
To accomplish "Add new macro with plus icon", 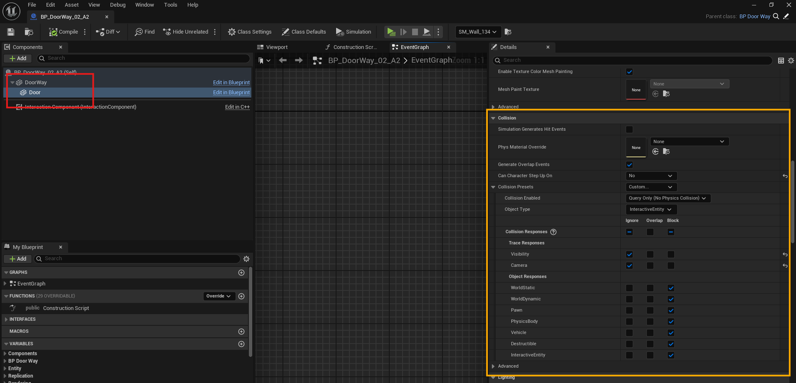I will click(241, 332).
